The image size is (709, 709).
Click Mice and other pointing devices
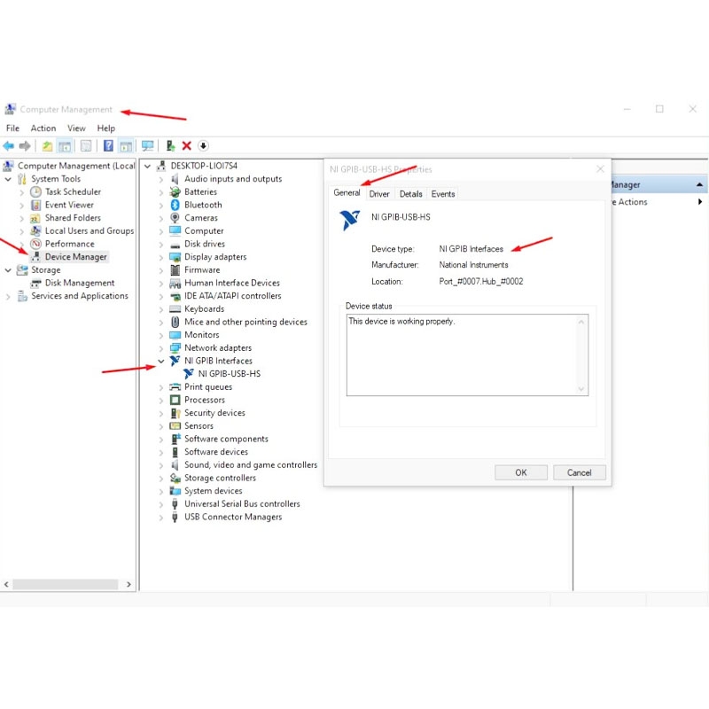[x=245, y=322]
